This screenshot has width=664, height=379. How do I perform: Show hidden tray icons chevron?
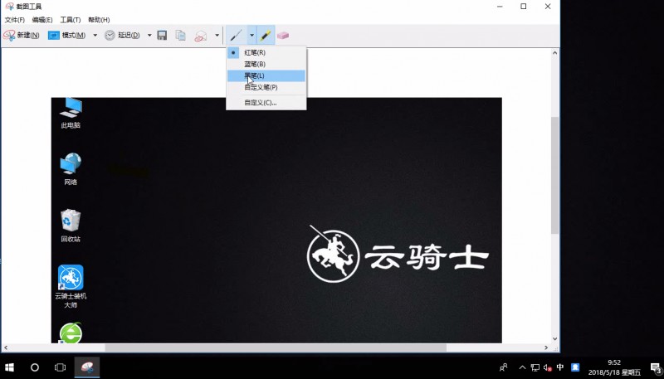(x=523, y=367)
